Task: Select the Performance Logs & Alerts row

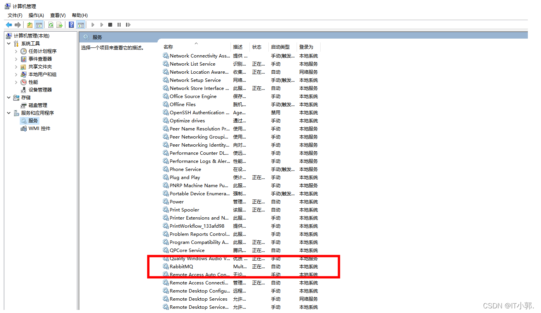Action: click(x=241, y=161)
